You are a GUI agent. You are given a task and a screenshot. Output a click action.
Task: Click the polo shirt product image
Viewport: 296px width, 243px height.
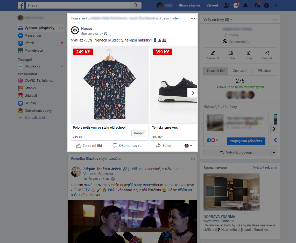point(110,85)
